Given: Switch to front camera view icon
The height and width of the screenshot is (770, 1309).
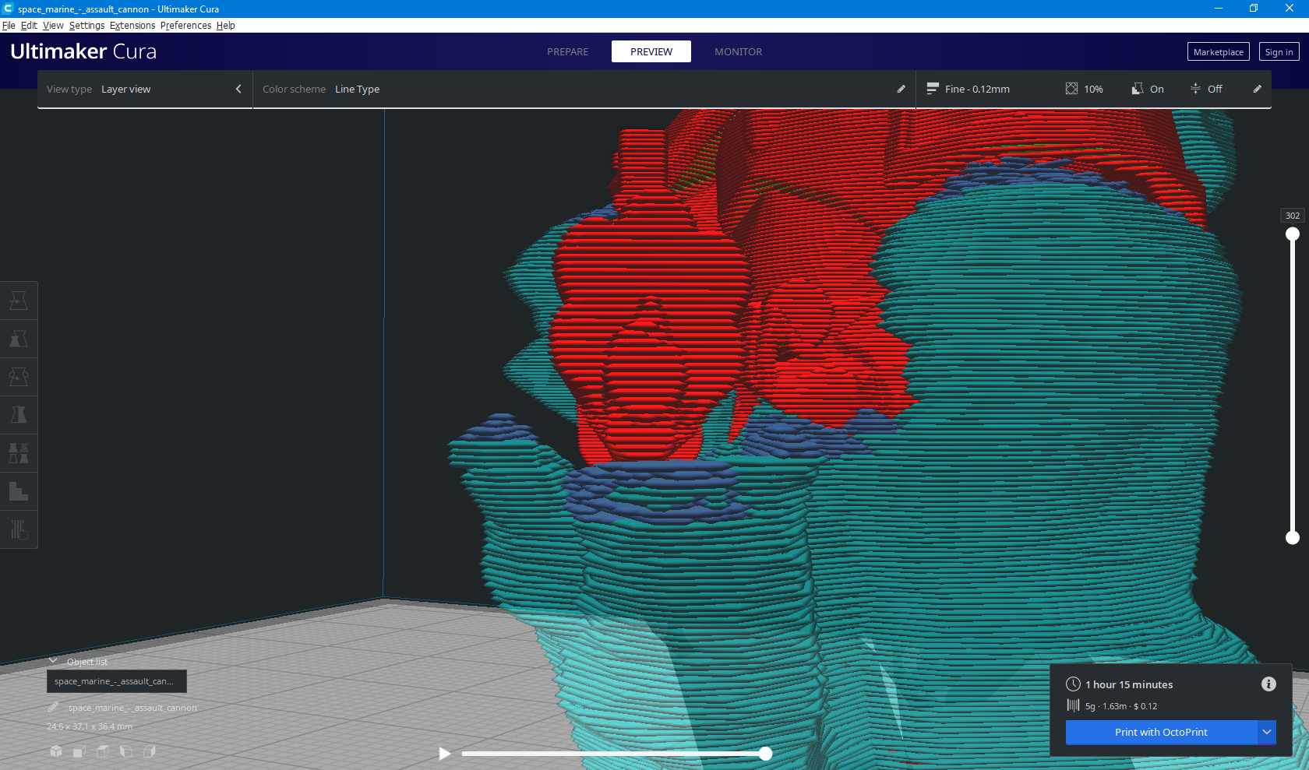Looking at the screenshot, I should (79, 751).
